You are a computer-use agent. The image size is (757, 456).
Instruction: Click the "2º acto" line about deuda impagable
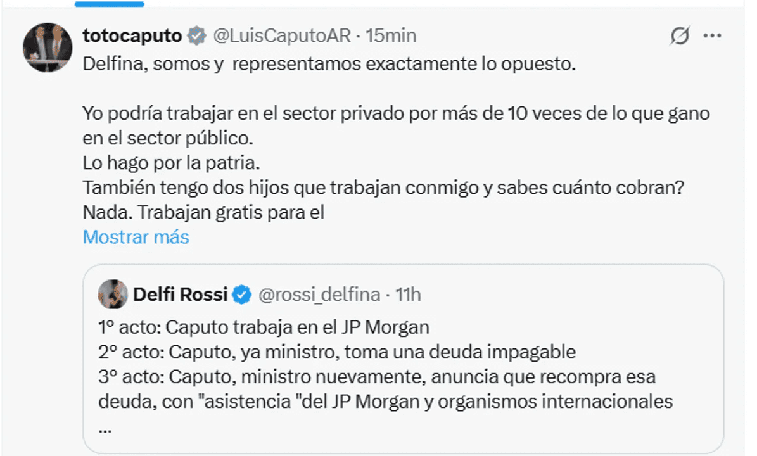(337, 352)
